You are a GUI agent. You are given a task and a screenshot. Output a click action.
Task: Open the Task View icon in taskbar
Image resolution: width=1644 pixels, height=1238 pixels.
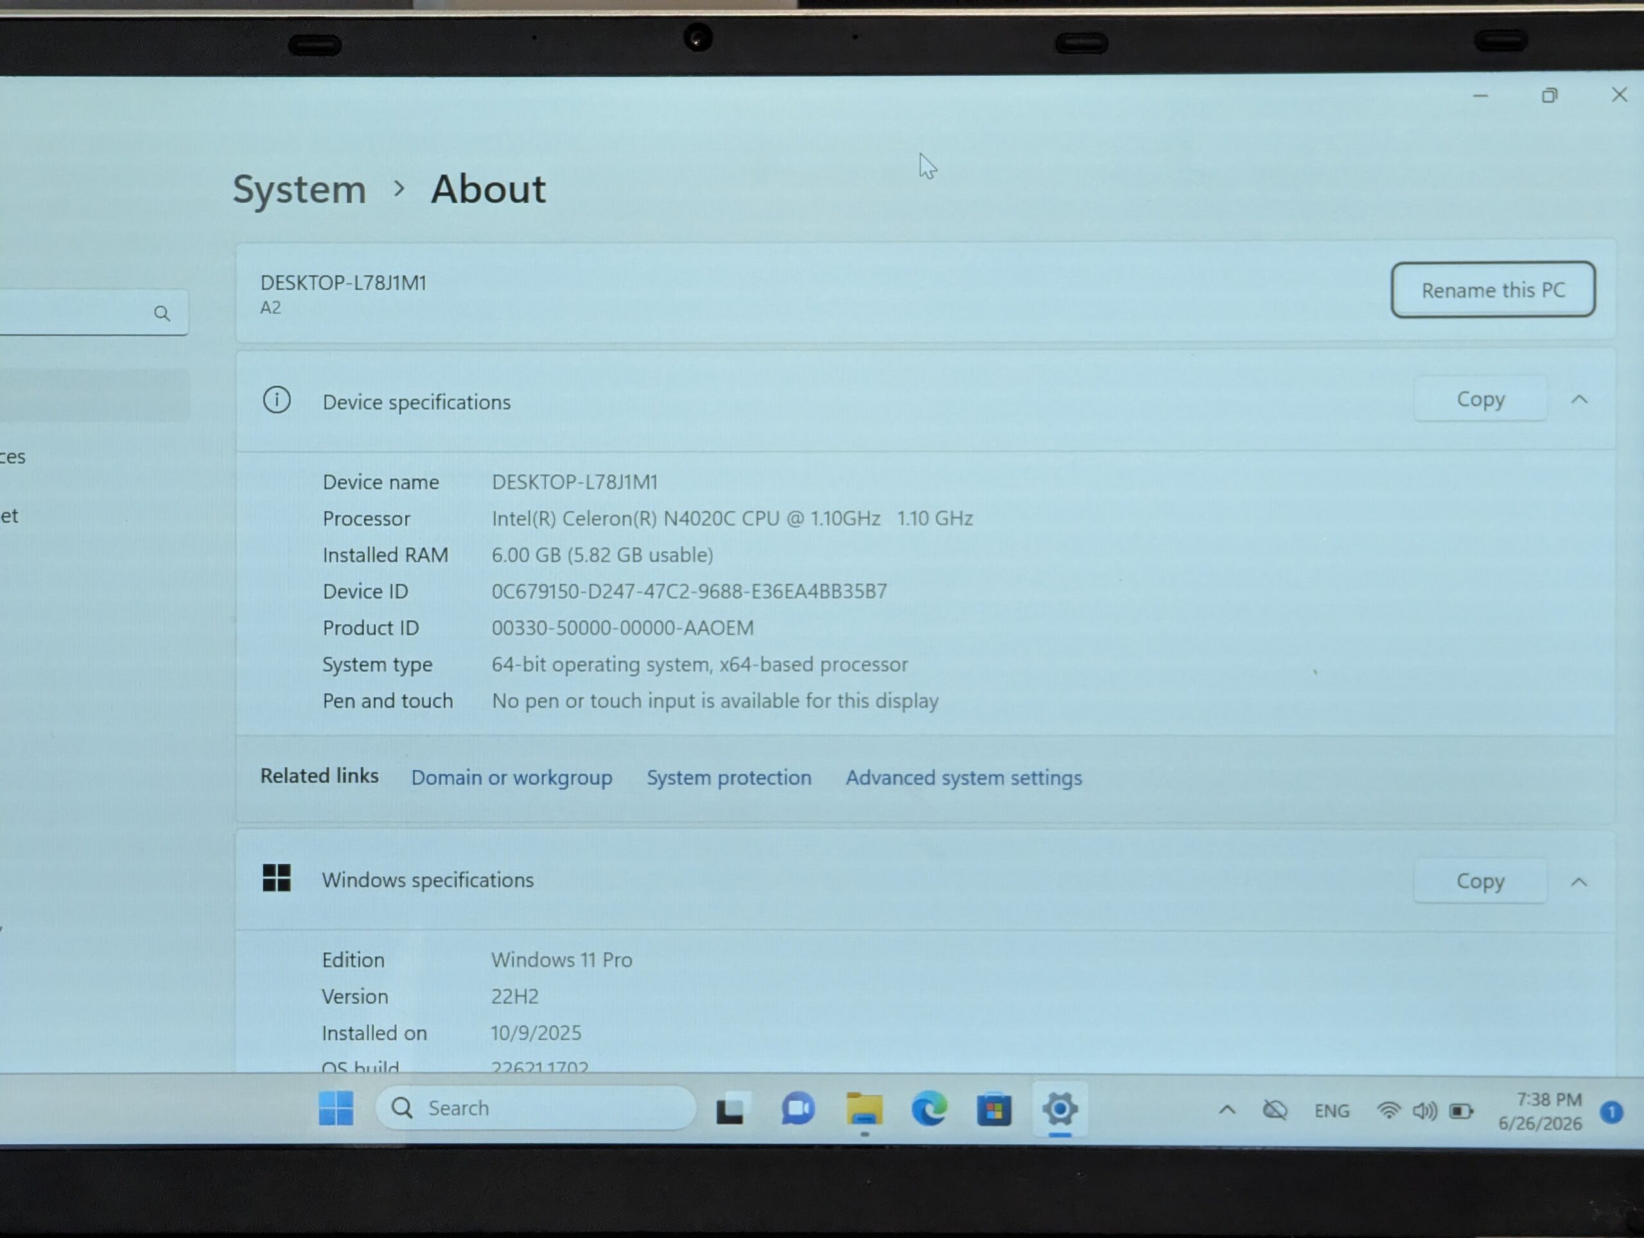tap(730, 1110)
